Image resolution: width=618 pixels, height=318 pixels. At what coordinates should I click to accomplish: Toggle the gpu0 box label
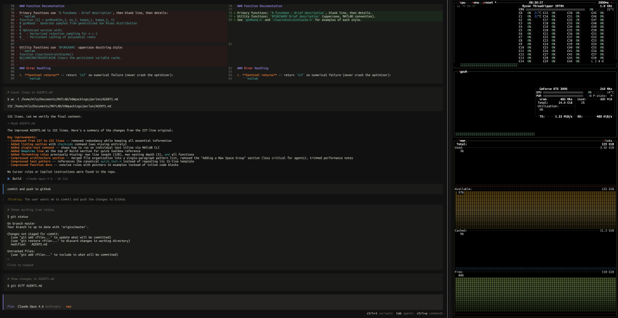click(x=463, y=71)
